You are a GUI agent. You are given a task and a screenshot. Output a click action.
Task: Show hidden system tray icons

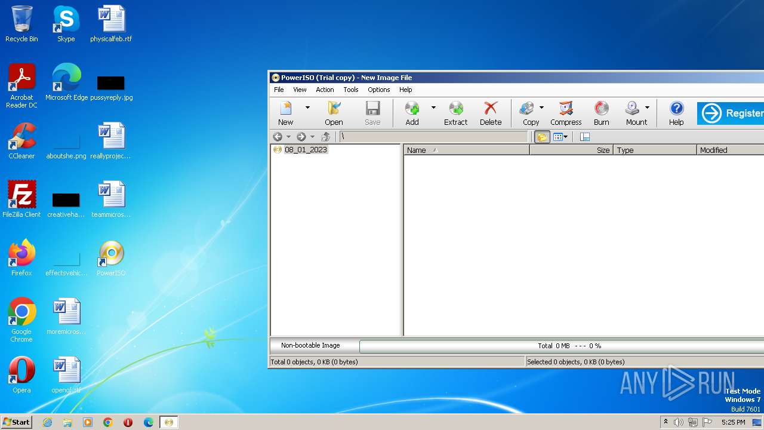click(666, 422)
